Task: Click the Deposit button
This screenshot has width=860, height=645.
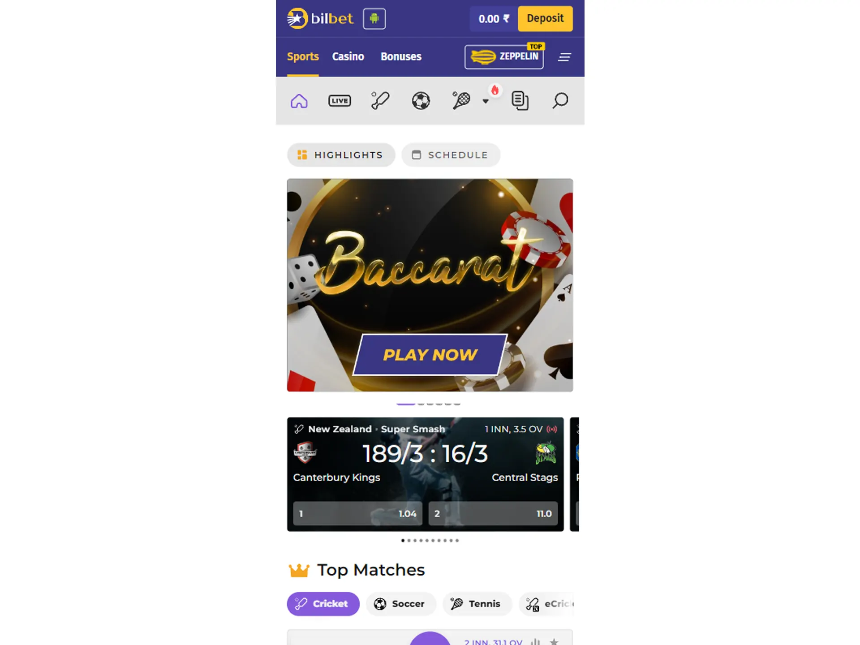Action: [x=545, y=18]
